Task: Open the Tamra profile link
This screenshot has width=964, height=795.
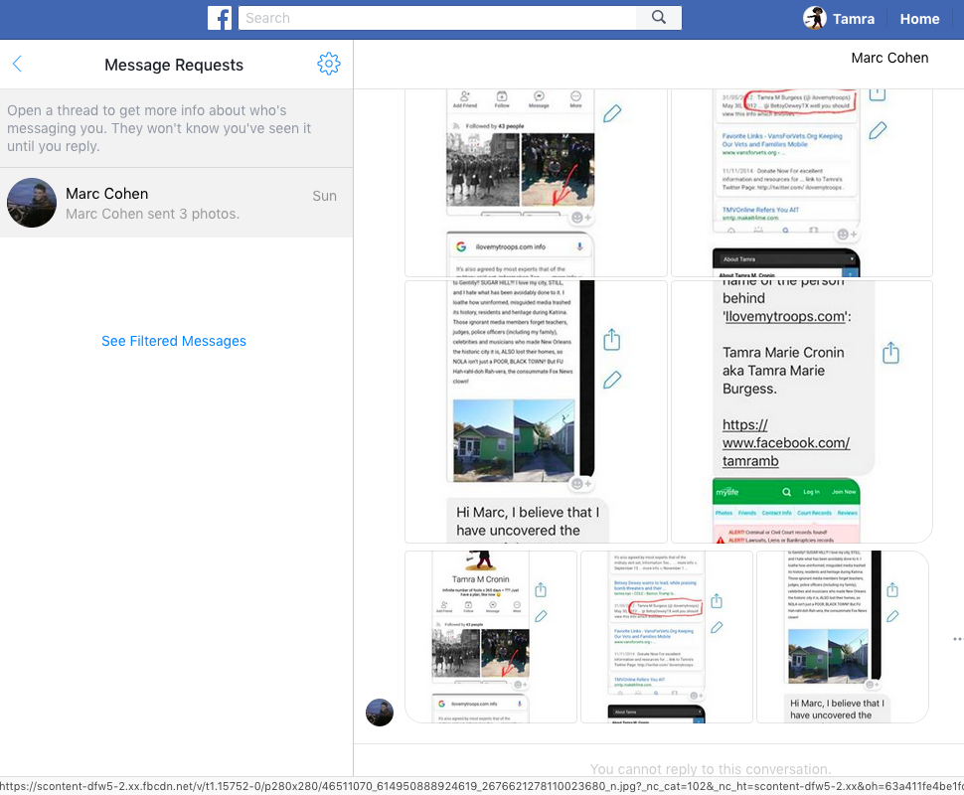Action: 854,19
